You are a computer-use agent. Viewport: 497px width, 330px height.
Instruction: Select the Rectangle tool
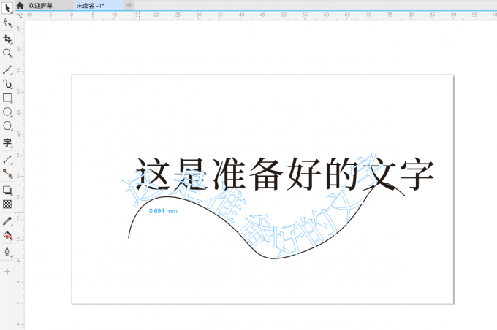(x=7, y=98)
